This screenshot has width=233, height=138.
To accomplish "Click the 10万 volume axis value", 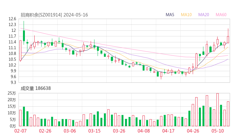I will point(12,113).
